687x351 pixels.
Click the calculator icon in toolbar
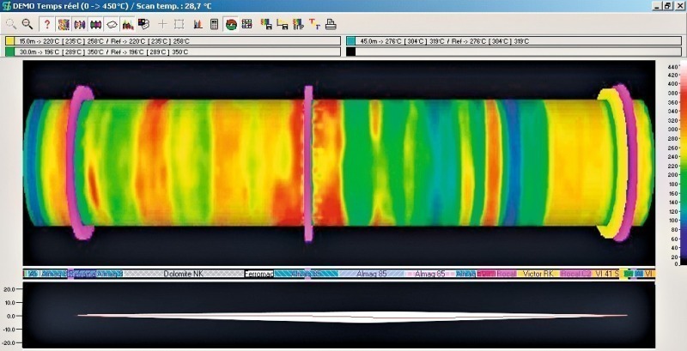pos(214,24)
